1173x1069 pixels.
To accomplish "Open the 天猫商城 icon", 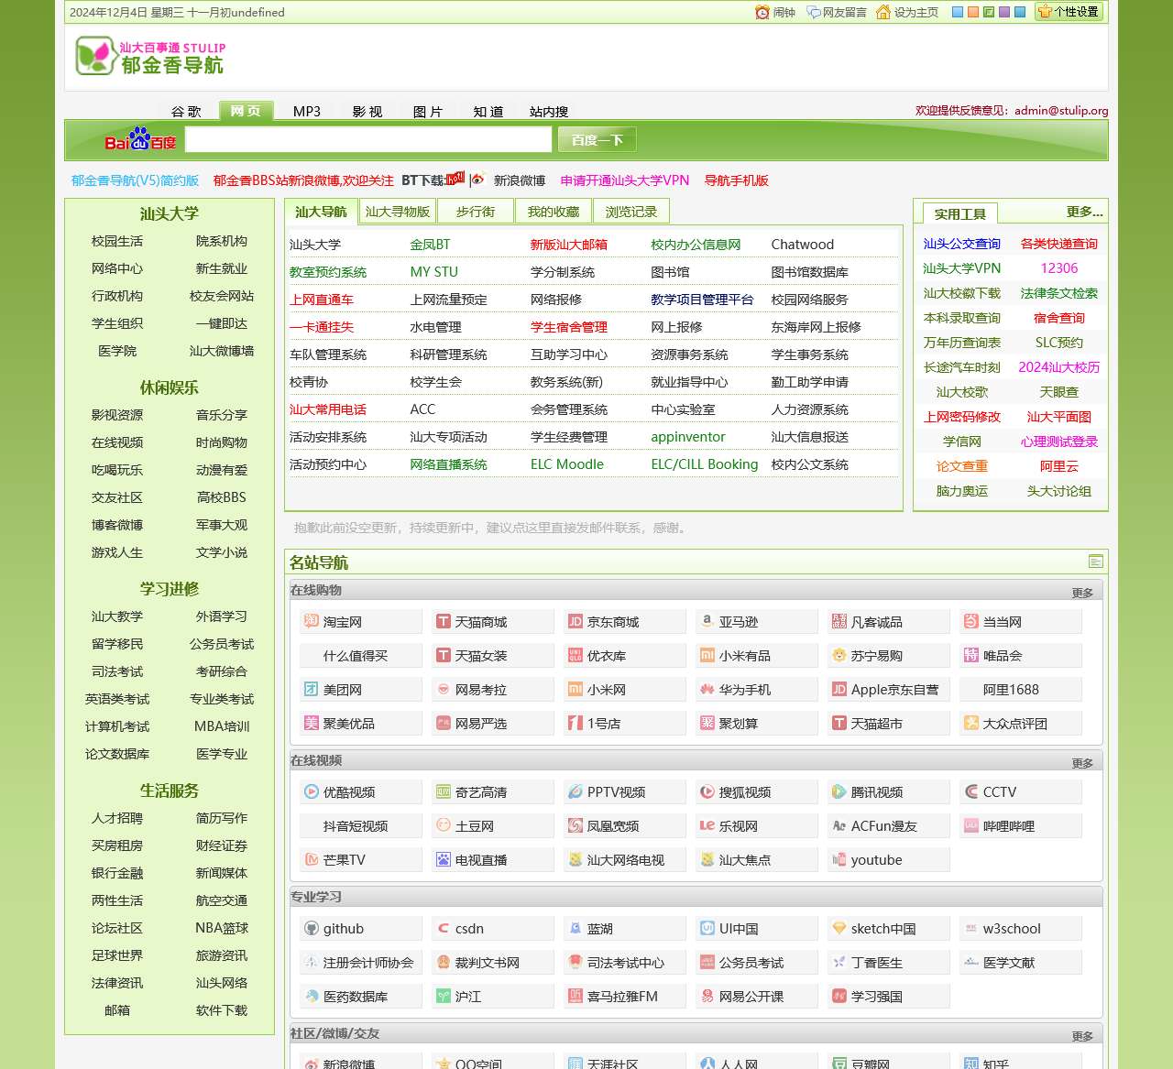I will [444, 621].
